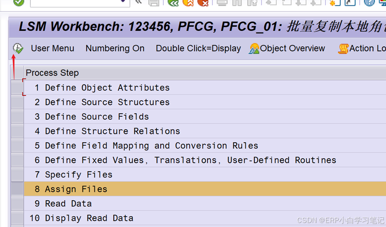Select step 1 Define Object Attributes

205,87
